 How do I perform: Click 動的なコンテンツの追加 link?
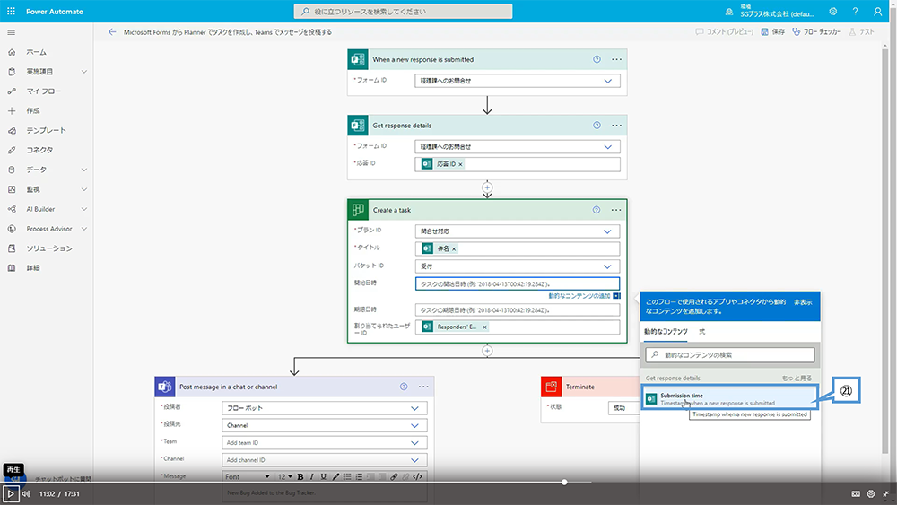point(579,296)
